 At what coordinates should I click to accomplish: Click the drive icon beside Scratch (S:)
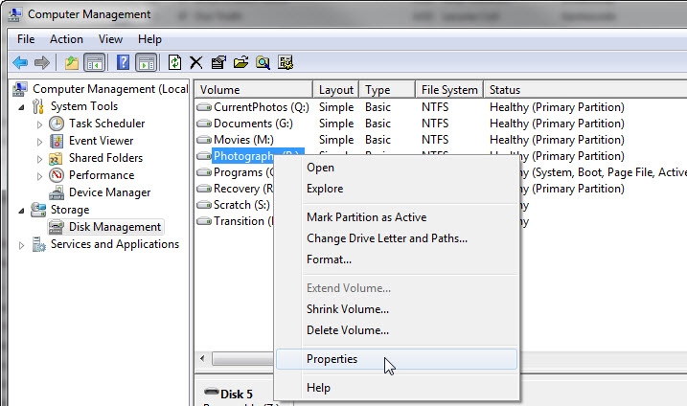pos(204,205)
